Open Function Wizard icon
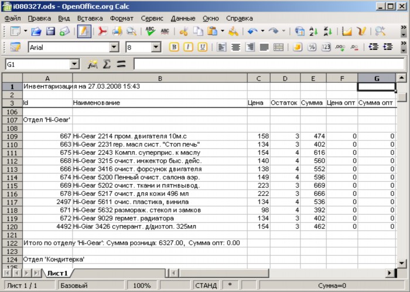This screenshot has width=410, height=292. click(93, 64)
